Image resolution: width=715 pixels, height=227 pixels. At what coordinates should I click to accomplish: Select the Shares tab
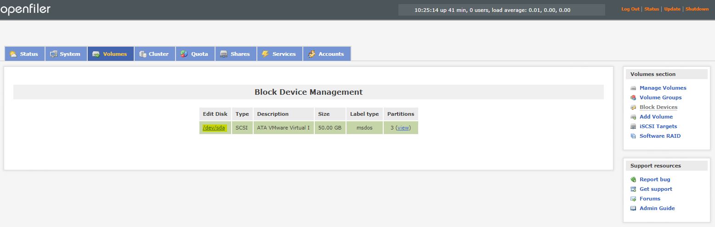tap(235, 54)
